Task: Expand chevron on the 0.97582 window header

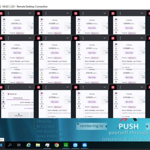Action: pos(67,87)
